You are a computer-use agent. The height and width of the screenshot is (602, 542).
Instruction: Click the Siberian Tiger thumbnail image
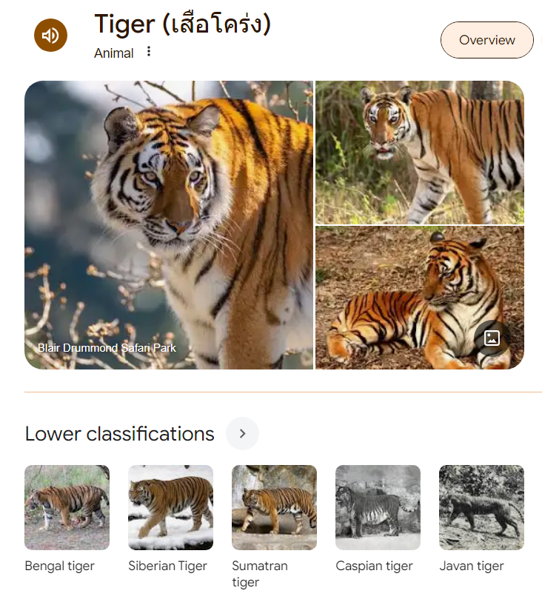pos(171,507)
